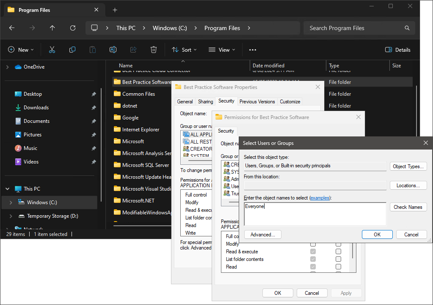Go back with the Explorer back arrow

[12, 28]
